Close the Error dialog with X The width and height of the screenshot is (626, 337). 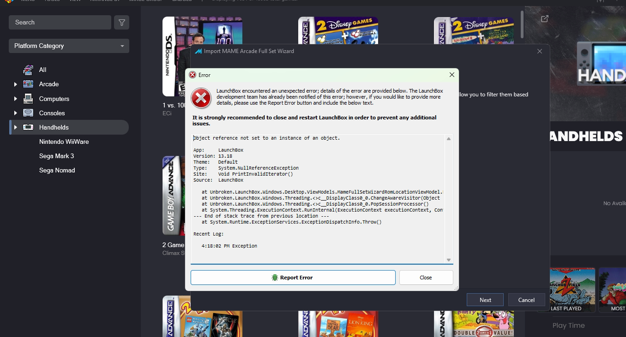coord(452,75)
